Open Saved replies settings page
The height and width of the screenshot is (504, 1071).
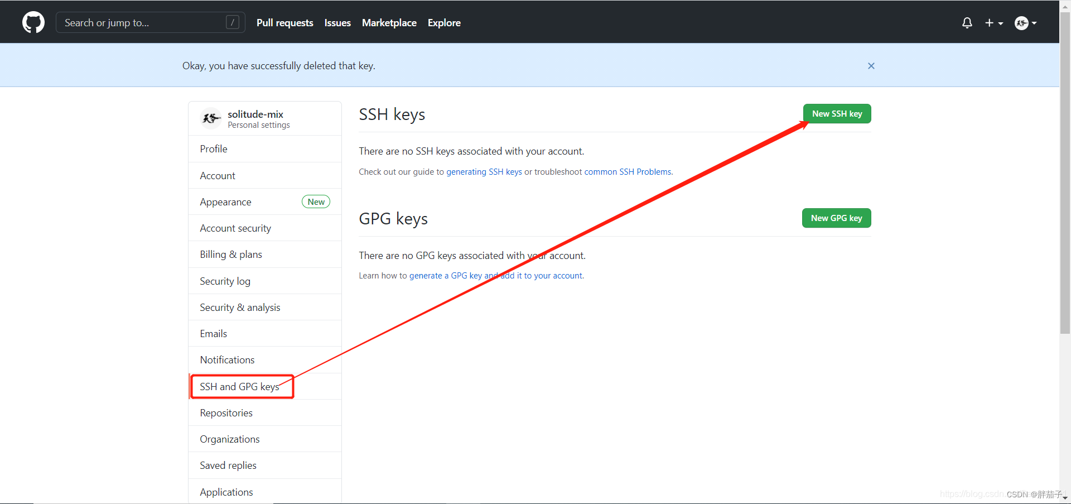(265, 465)
